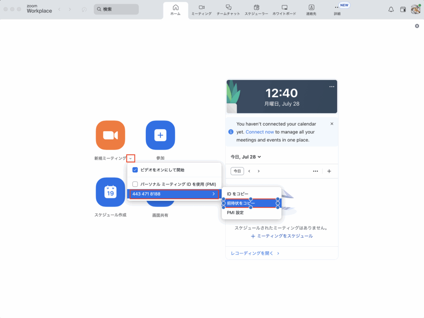Screen dimensions: 424x318
Task: Expand the 新規ミーティング dropdown arrow
Action: (130, 159)
